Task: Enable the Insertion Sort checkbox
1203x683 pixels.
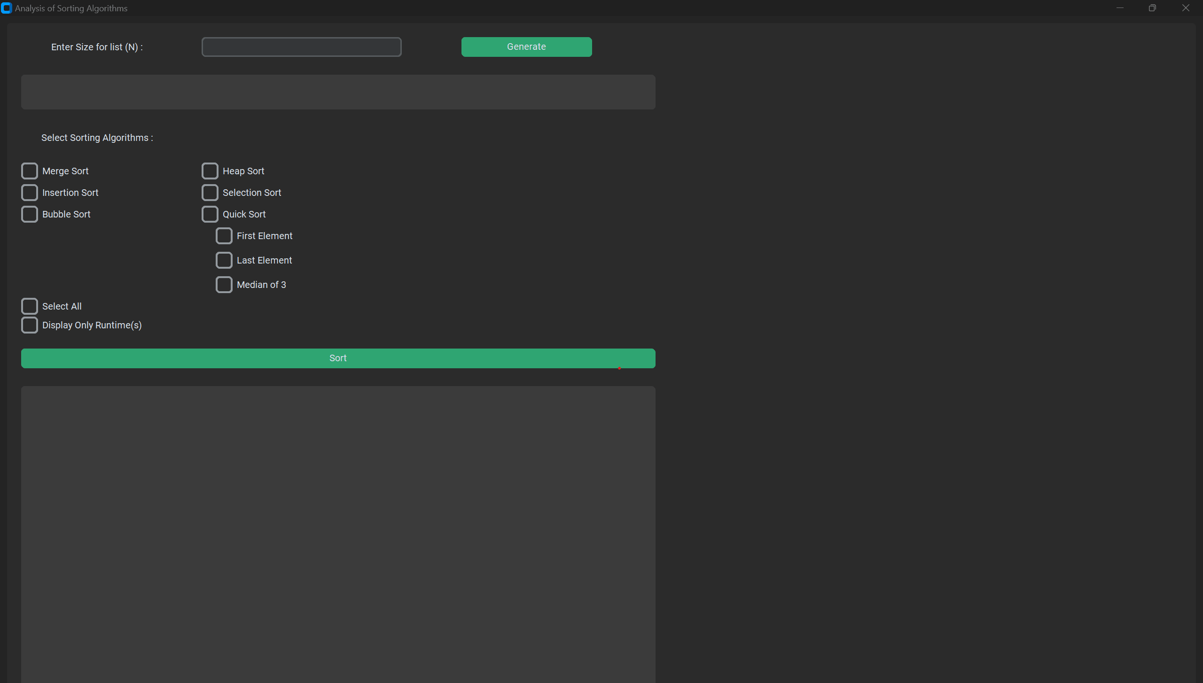Action: click(29, 192)
